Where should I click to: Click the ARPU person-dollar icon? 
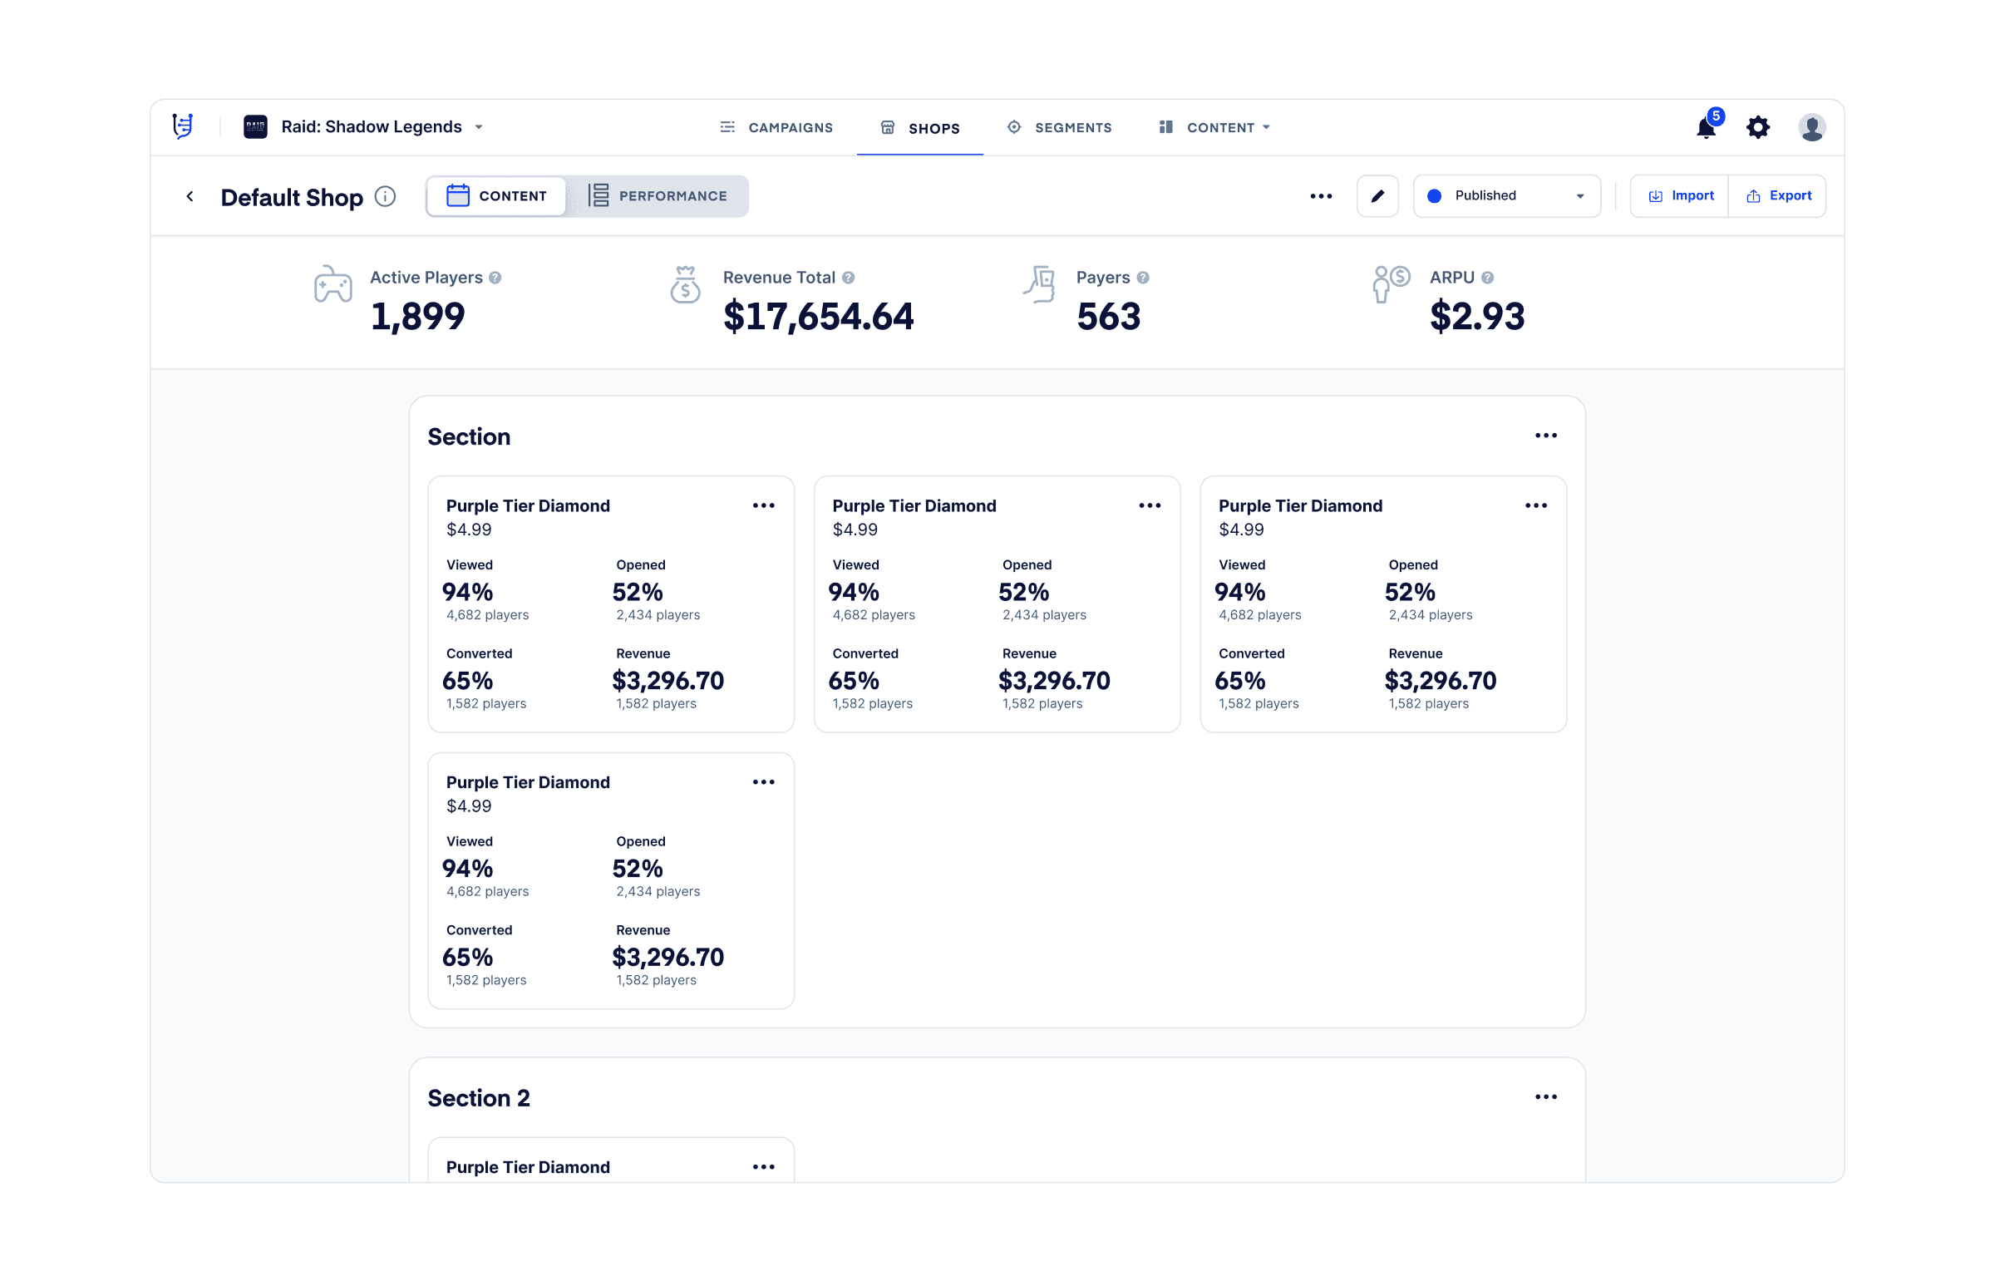coord(1392,284)
